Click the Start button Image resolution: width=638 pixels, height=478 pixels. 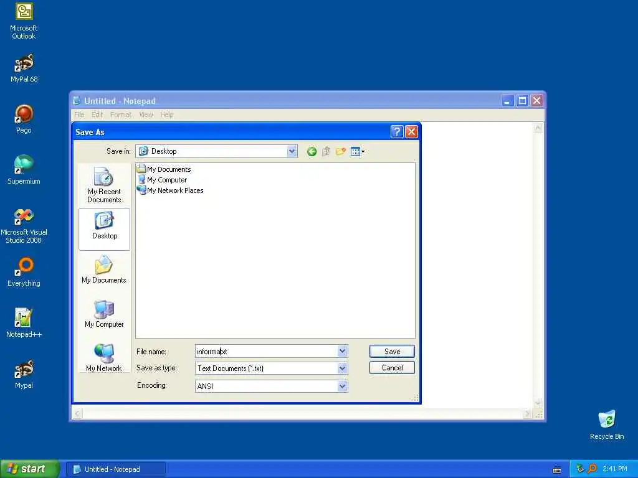pos(30,469)
